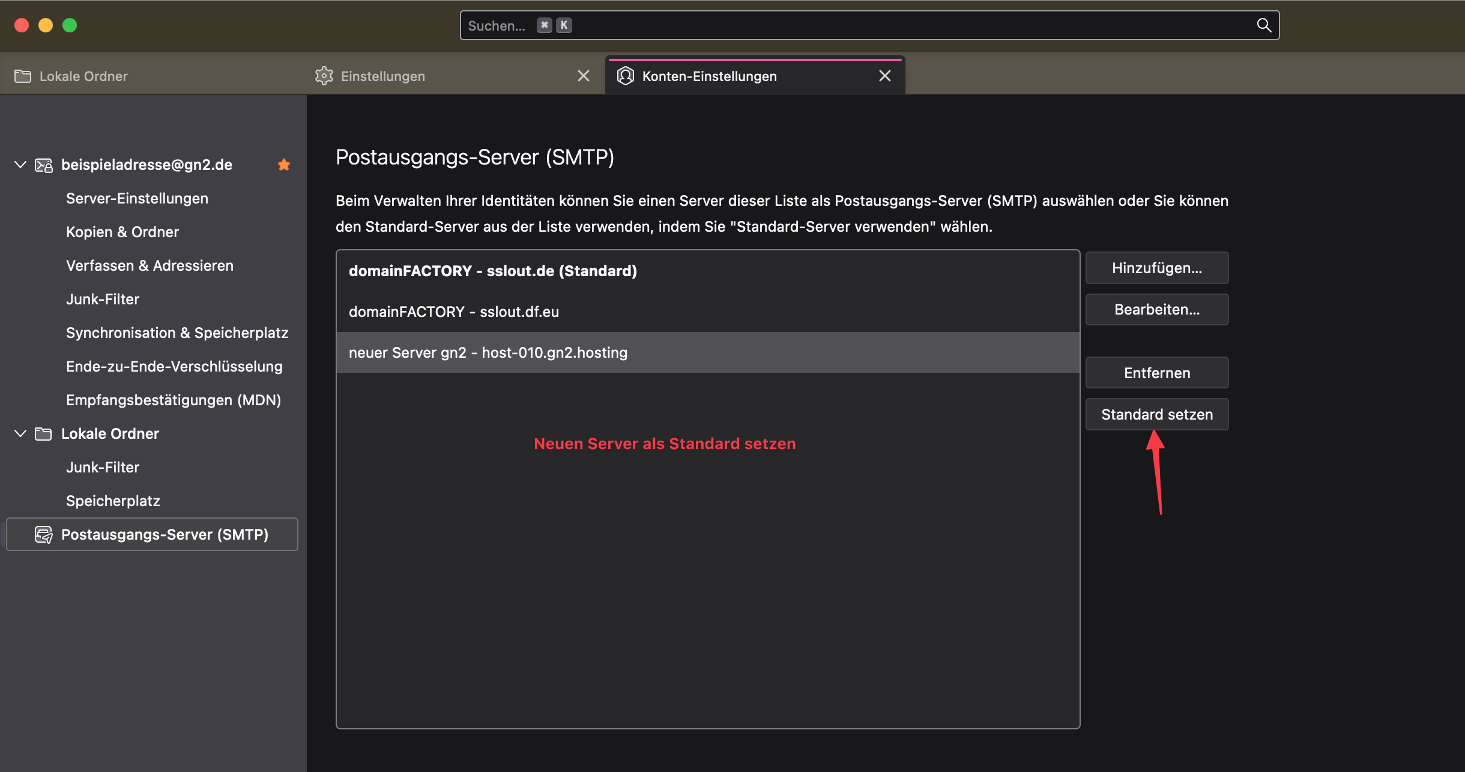Open Junk-Filter under beispieladresse@gn2.de
Viewport: 1465px width, 772px height.
pos(103,299)
